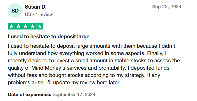
Task: Click the September 17, 2024 experience date
Action: (74, 94)
